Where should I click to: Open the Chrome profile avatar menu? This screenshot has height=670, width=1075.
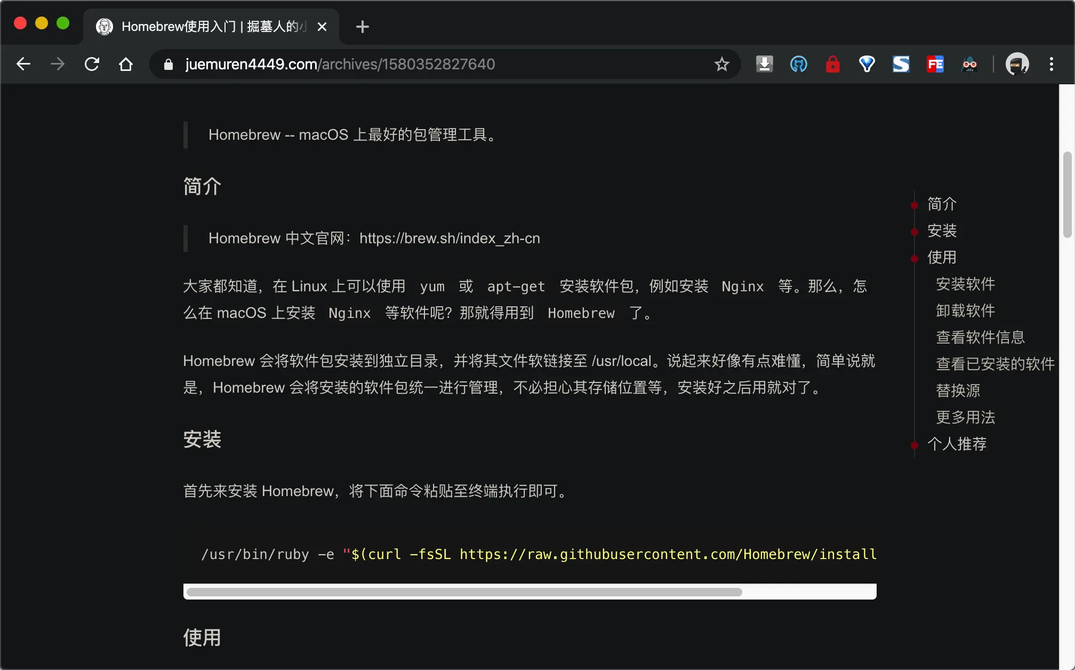point(1017,64)
